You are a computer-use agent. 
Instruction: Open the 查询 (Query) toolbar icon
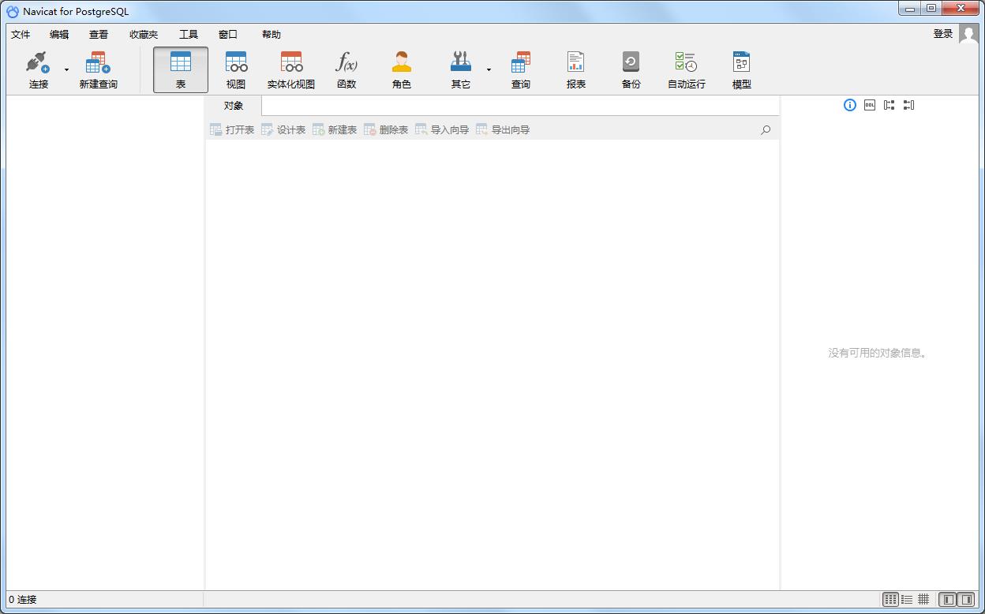click(520, 69)
